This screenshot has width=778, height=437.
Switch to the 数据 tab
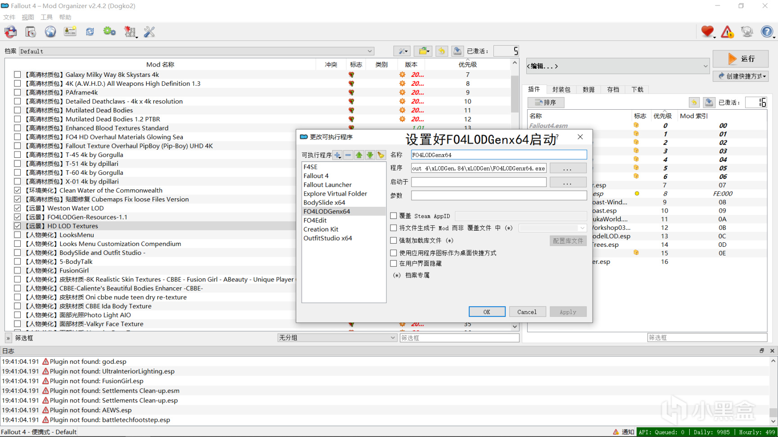588,89
